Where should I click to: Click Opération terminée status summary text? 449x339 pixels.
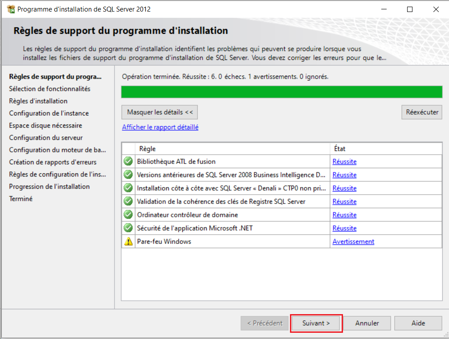225,76
